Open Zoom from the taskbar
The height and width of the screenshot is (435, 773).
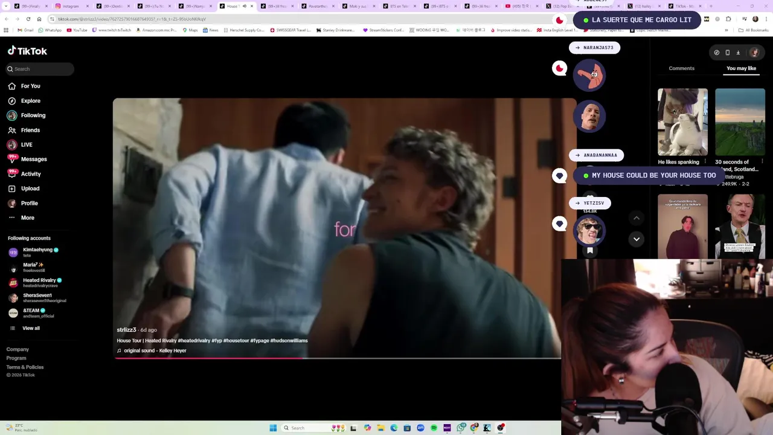pyautogui.click(x=420, y=428)
